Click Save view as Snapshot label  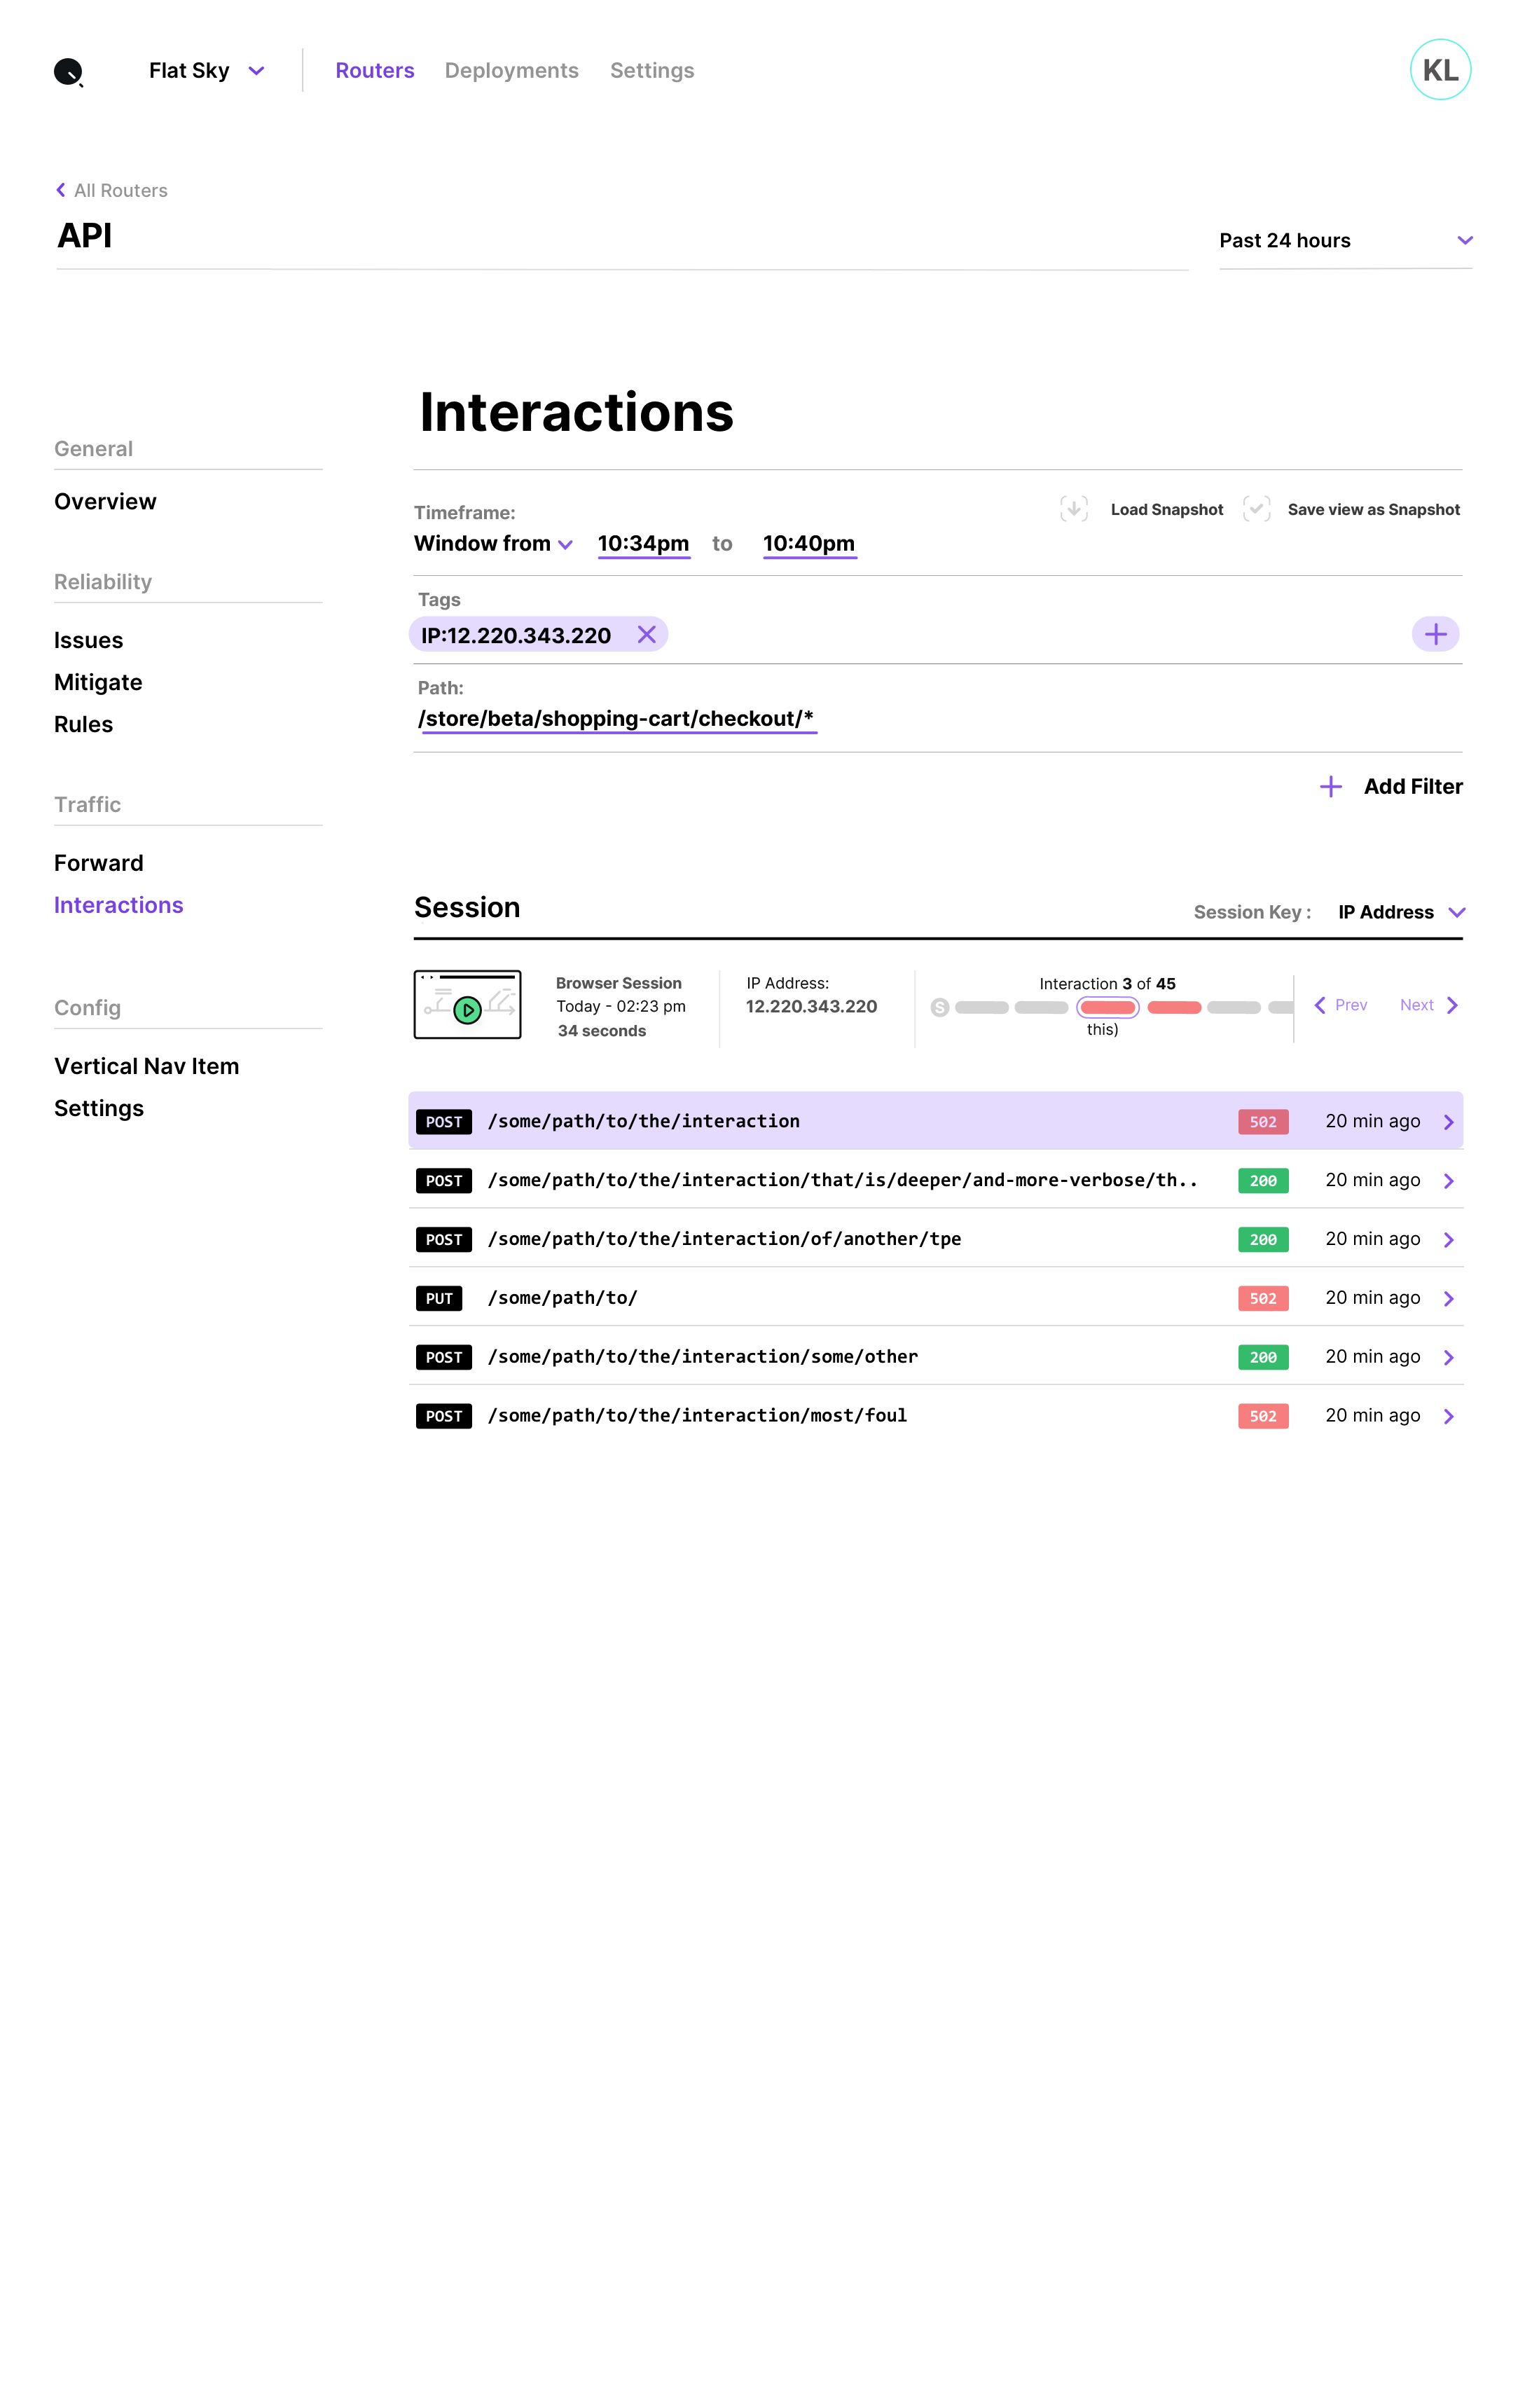point(1373,509)
